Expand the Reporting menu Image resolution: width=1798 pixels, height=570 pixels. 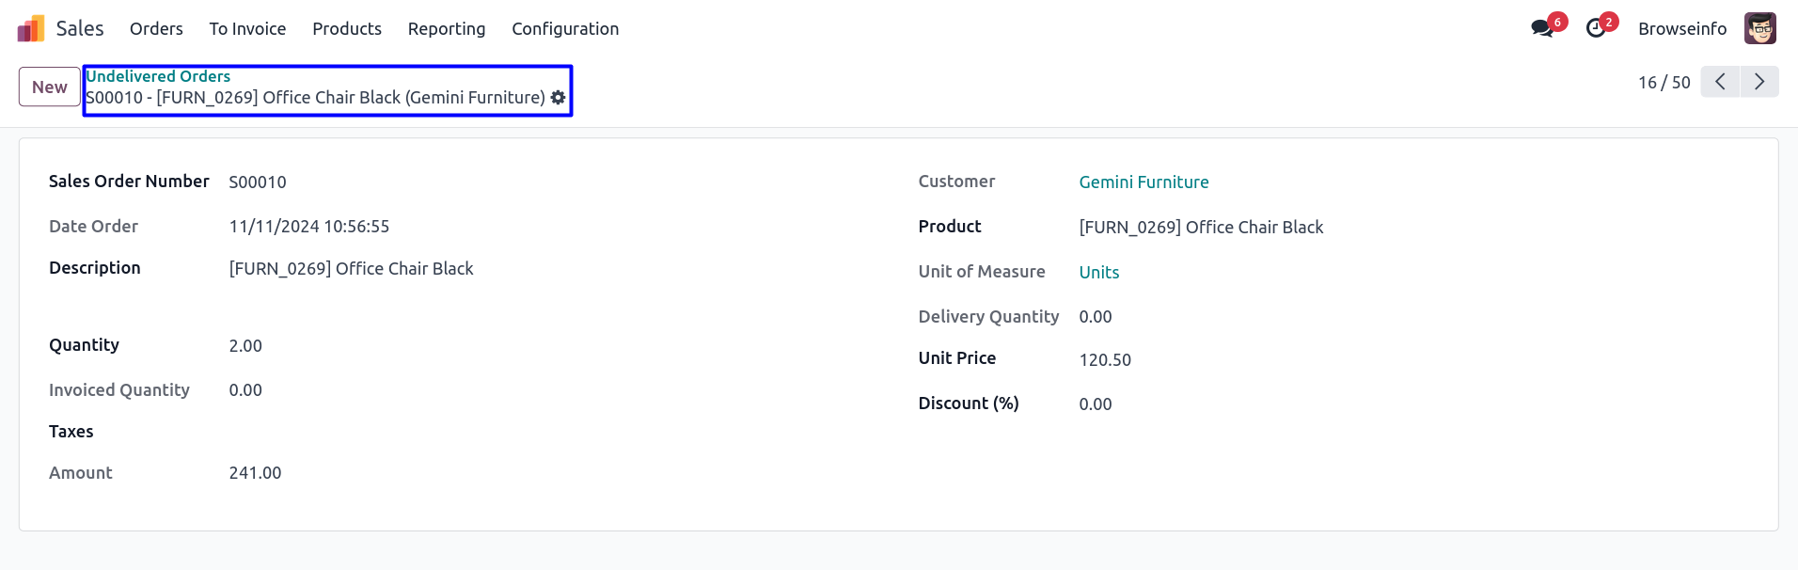point(447,29)
